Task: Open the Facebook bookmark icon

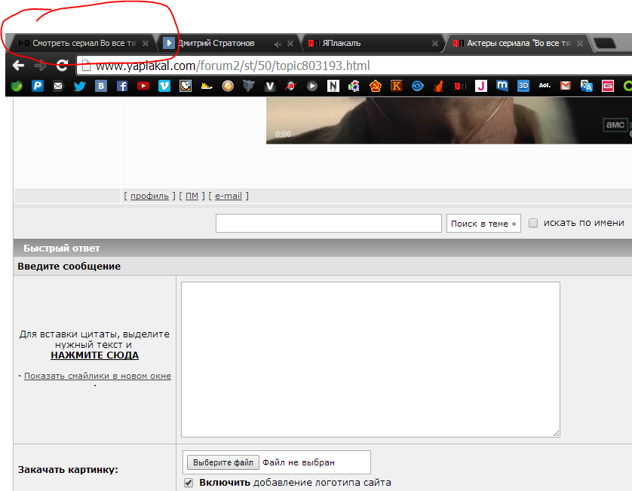Action: tap(121, 86)
